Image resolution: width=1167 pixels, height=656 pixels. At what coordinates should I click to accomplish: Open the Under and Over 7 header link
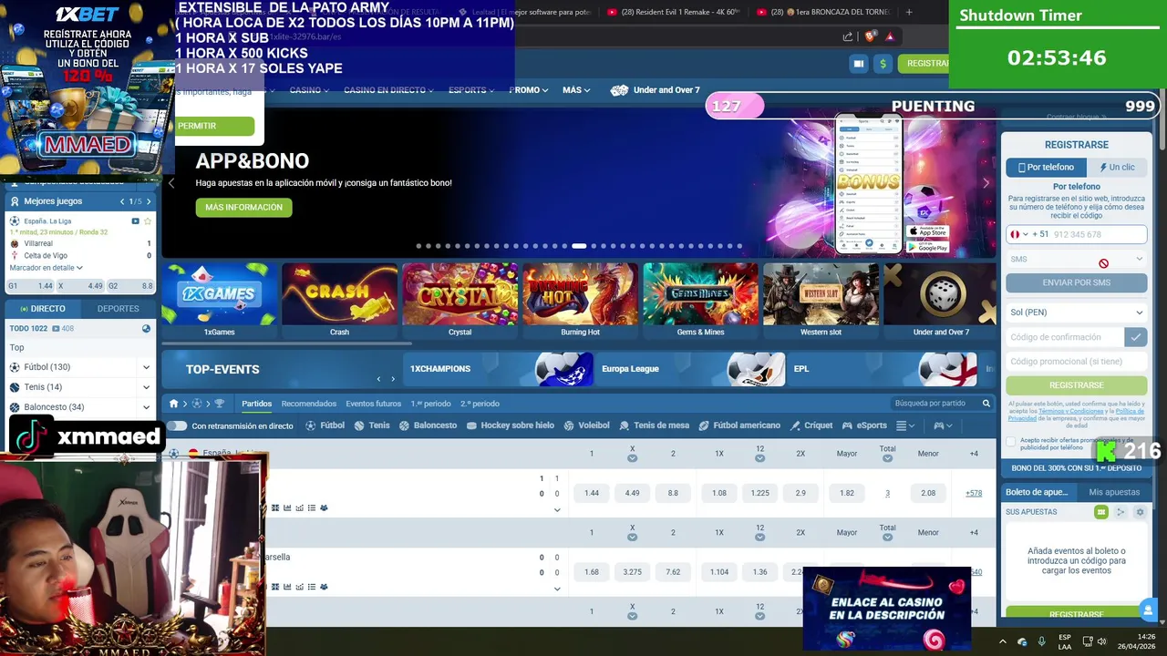[x=656, y=90]
